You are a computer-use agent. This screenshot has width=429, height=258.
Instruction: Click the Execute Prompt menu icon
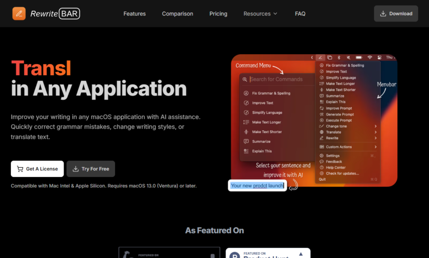click(321, 120)
